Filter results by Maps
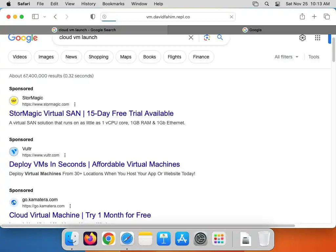 coord(126,57)
